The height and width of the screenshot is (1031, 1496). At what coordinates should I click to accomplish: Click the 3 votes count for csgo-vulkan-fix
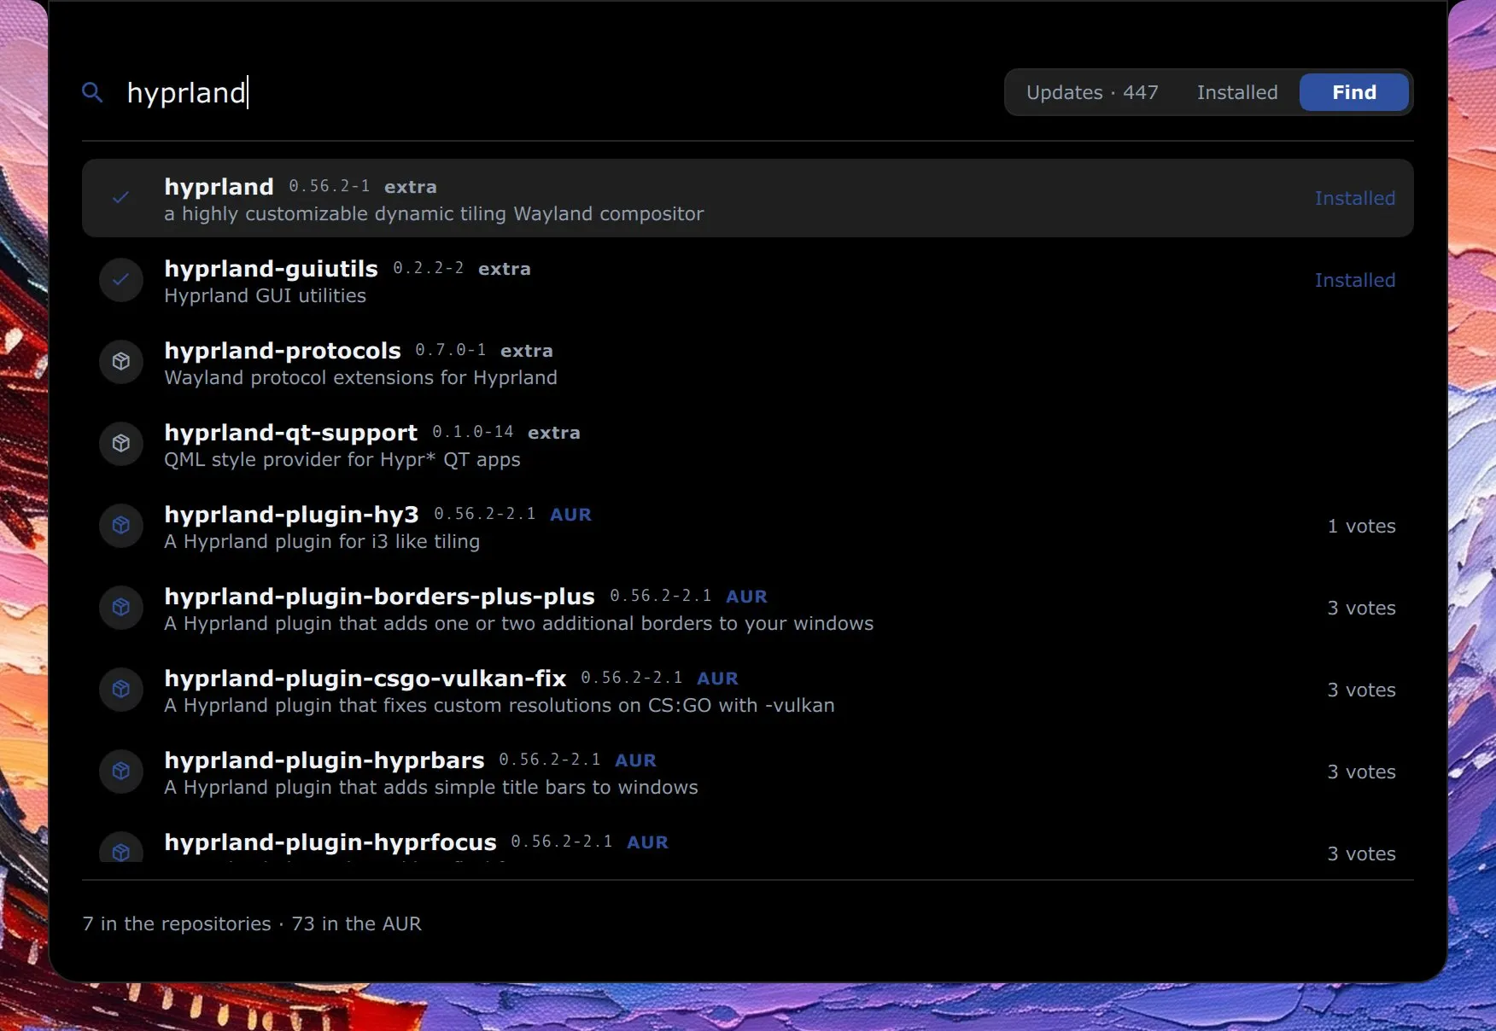click(x=1361, y=690)
